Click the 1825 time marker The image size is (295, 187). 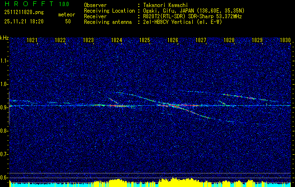(x=144, y=40)
